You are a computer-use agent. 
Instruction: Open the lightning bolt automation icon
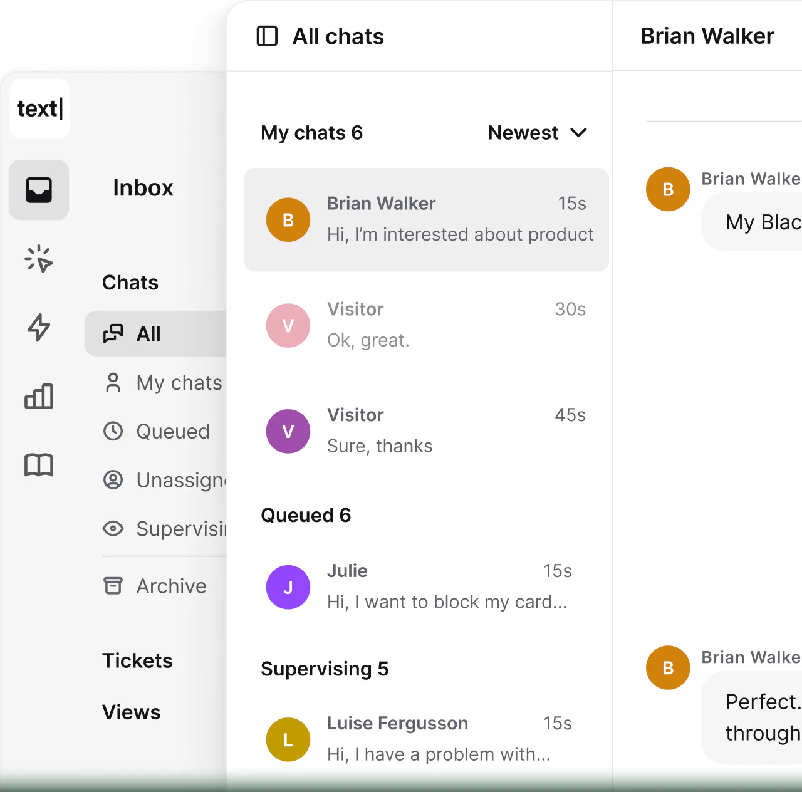(x=39, y=327)
